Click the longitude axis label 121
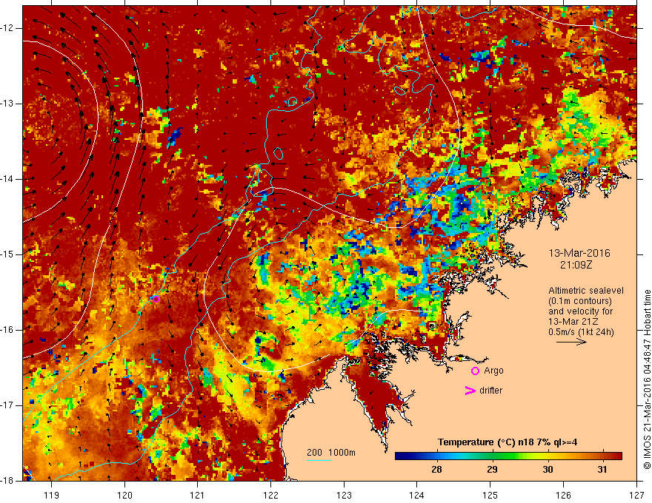This screenshot has width=652, height=503. click(198, 495)
